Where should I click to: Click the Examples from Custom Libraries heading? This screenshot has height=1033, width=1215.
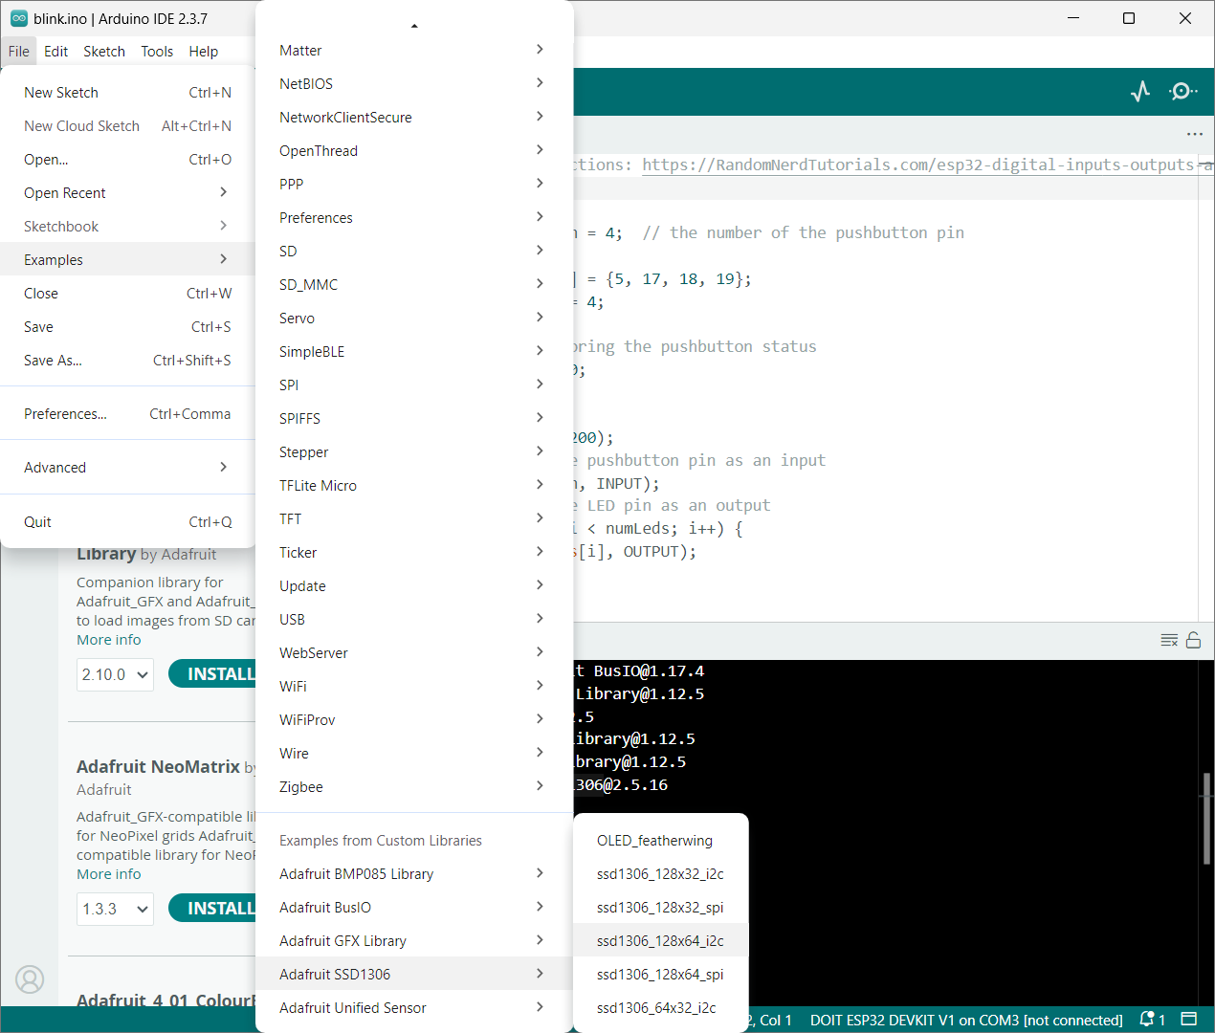click(381, 841)
